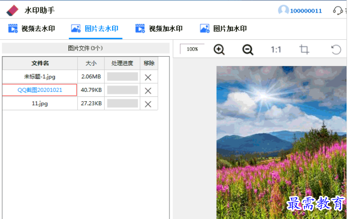Open account ID 100000011 link
This screenshot has width=348, height=219.
tap(306, 11)
